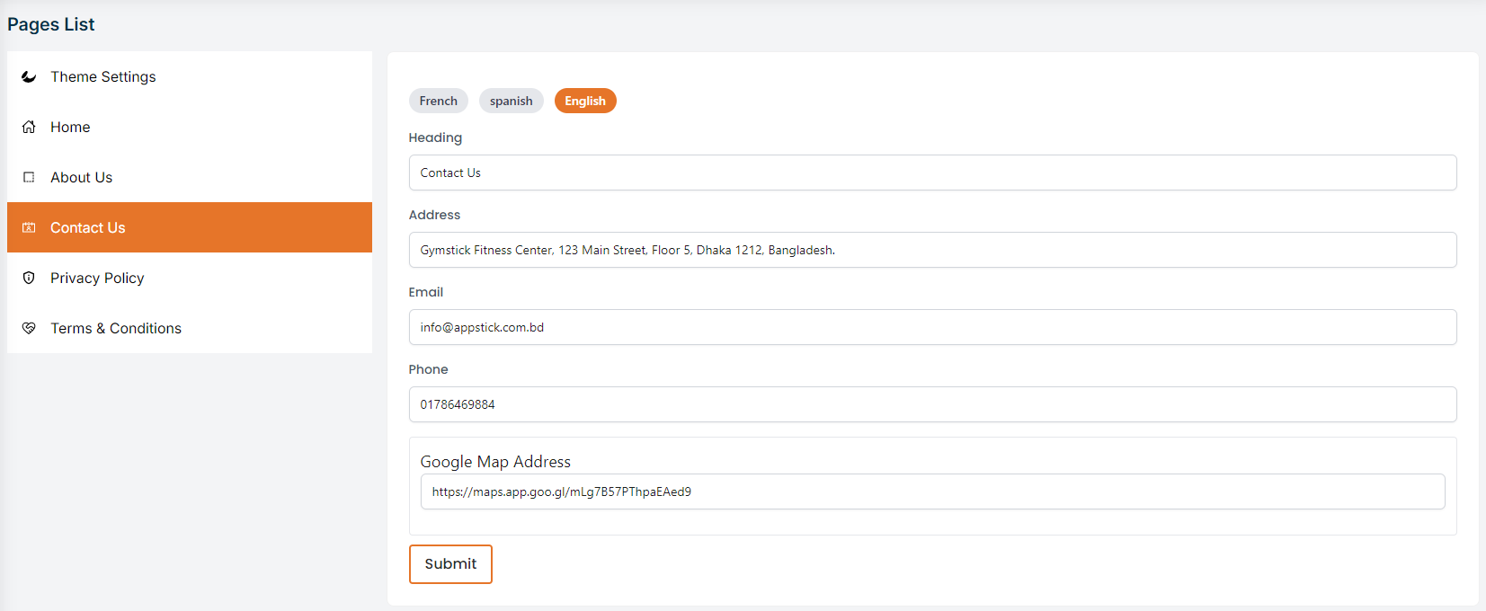The width and height of the screenshot is (1486, 611).
Task: Go to the Home page entry
Action: 70,127
